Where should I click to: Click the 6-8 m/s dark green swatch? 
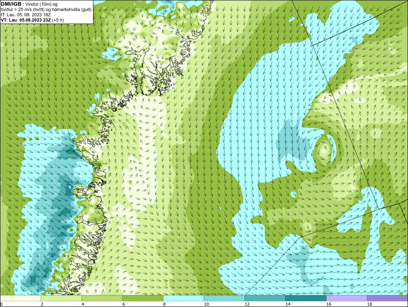coord(143,298)
